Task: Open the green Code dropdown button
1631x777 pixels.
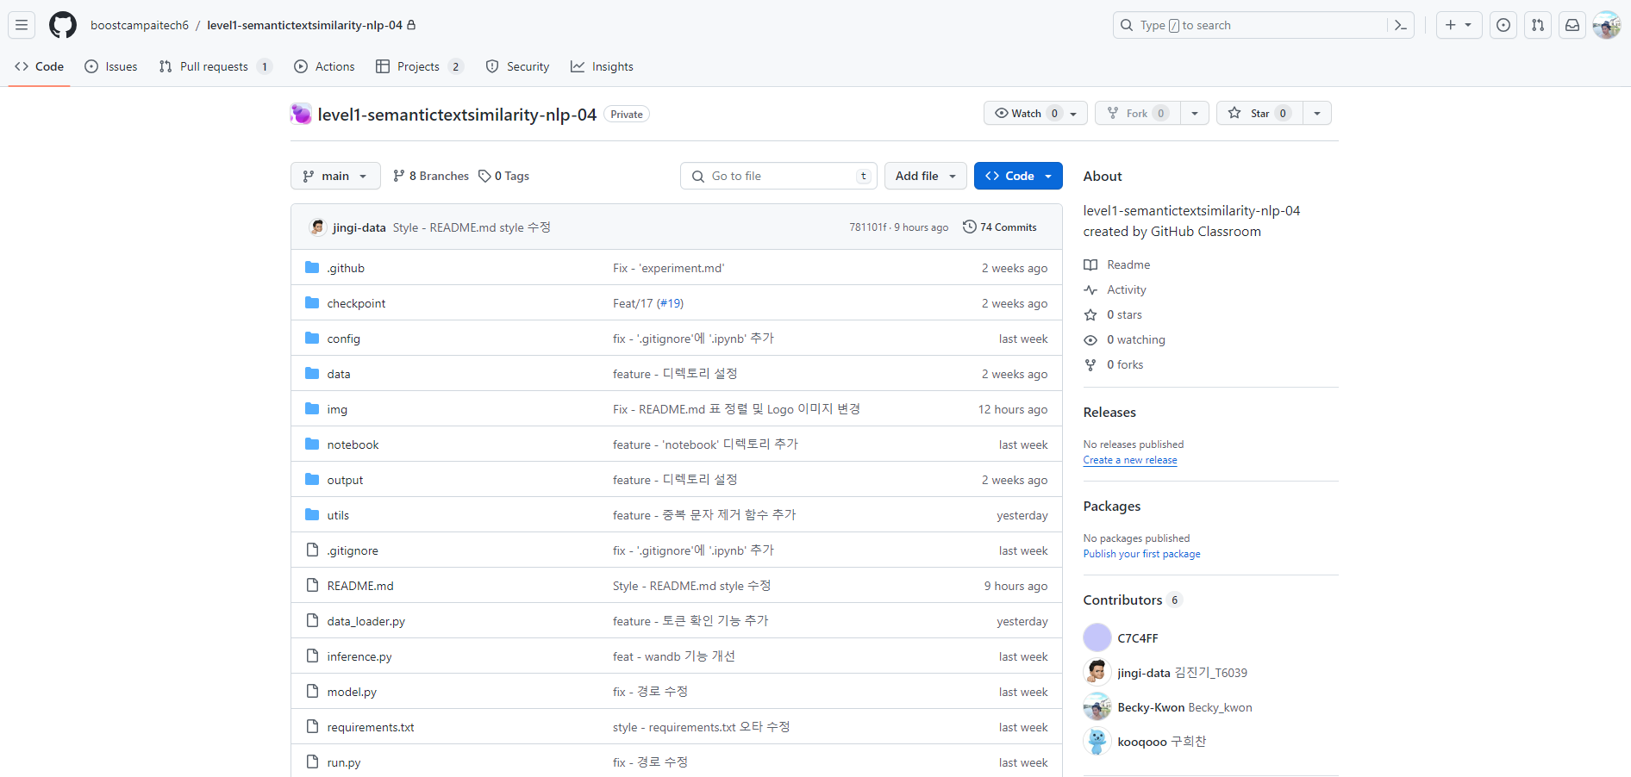Action: [x=1018, y=176]
